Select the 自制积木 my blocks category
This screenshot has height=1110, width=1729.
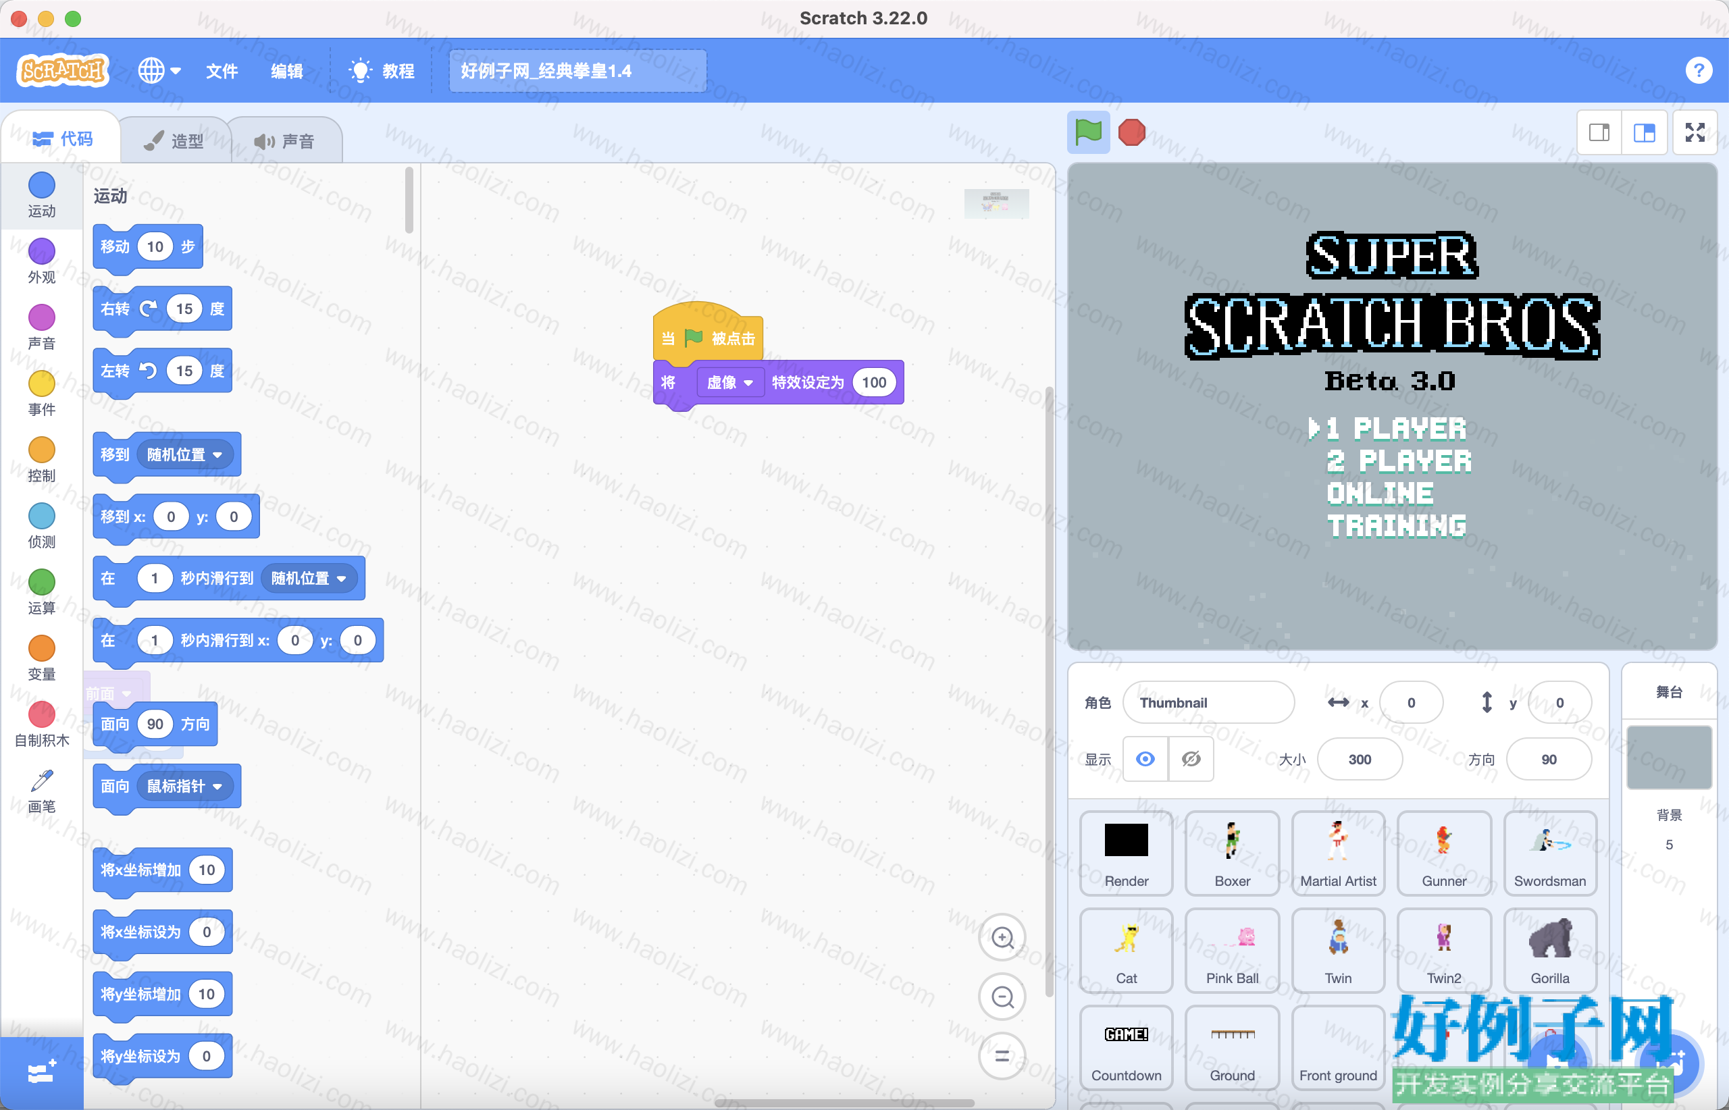click(41, 725)
